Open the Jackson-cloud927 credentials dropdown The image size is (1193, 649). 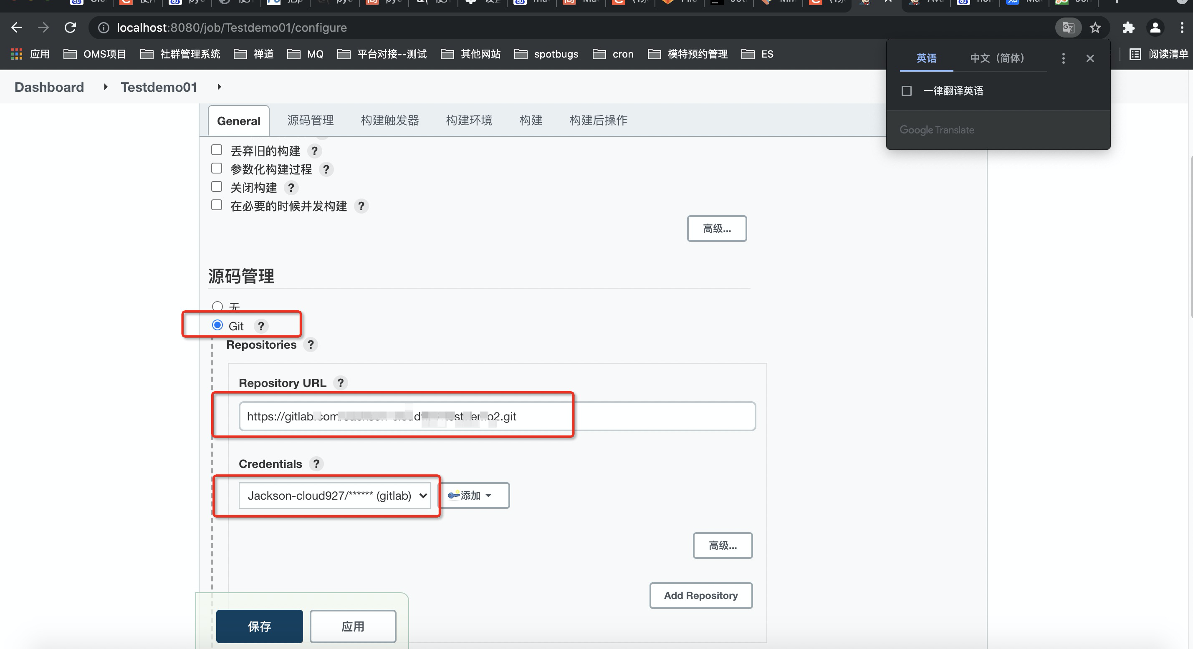tap(334, 496)
